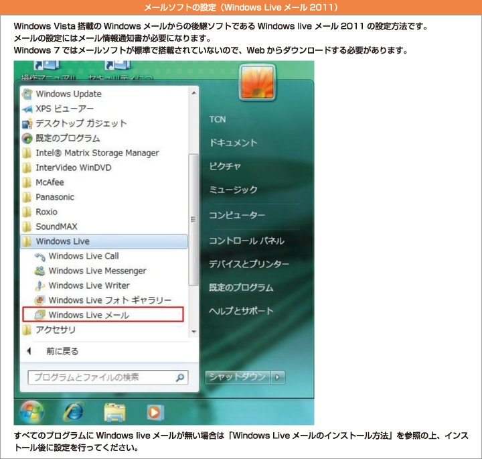
Task: Open ヘルプとサポート
Action: (241, 311)
